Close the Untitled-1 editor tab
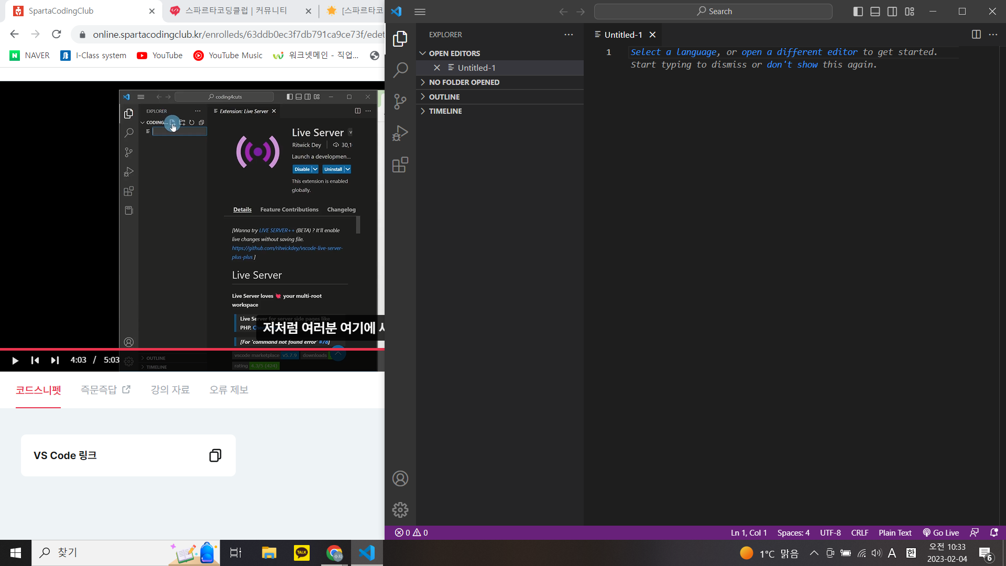Screen dimensions: 1006x566 coord(652,35)
